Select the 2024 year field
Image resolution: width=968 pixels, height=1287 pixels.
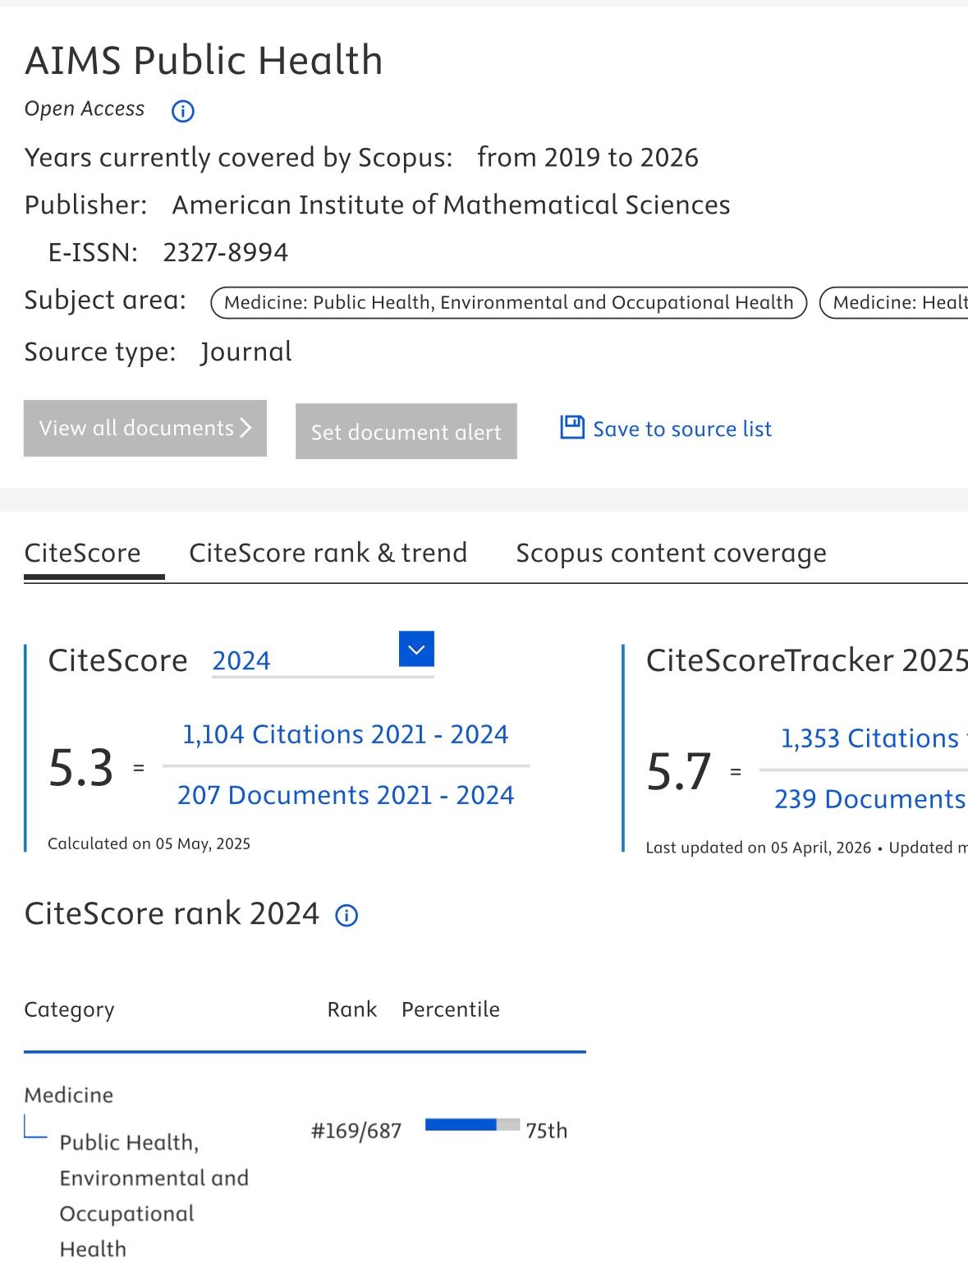[x=304, y=661]
